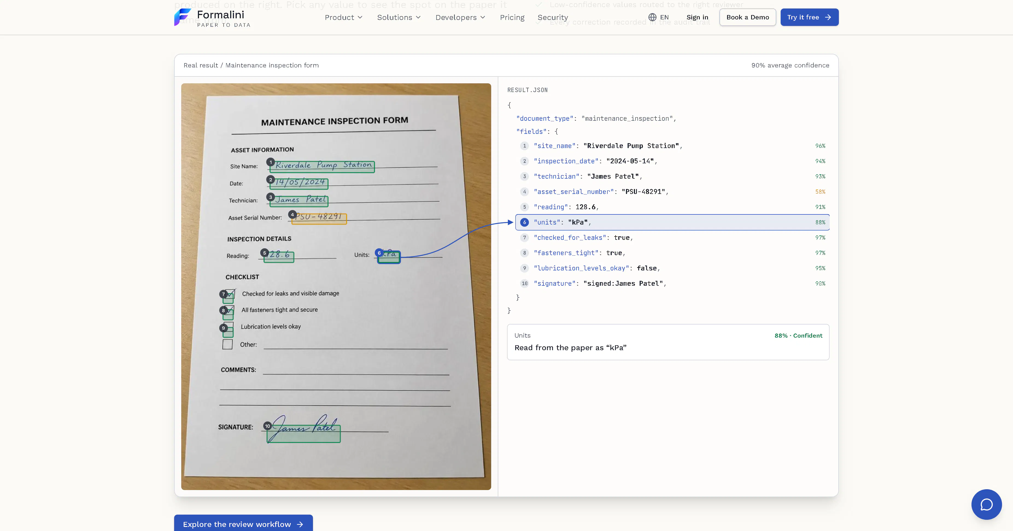Select the lubrication_levels_okay JSON row

point(672,269)
